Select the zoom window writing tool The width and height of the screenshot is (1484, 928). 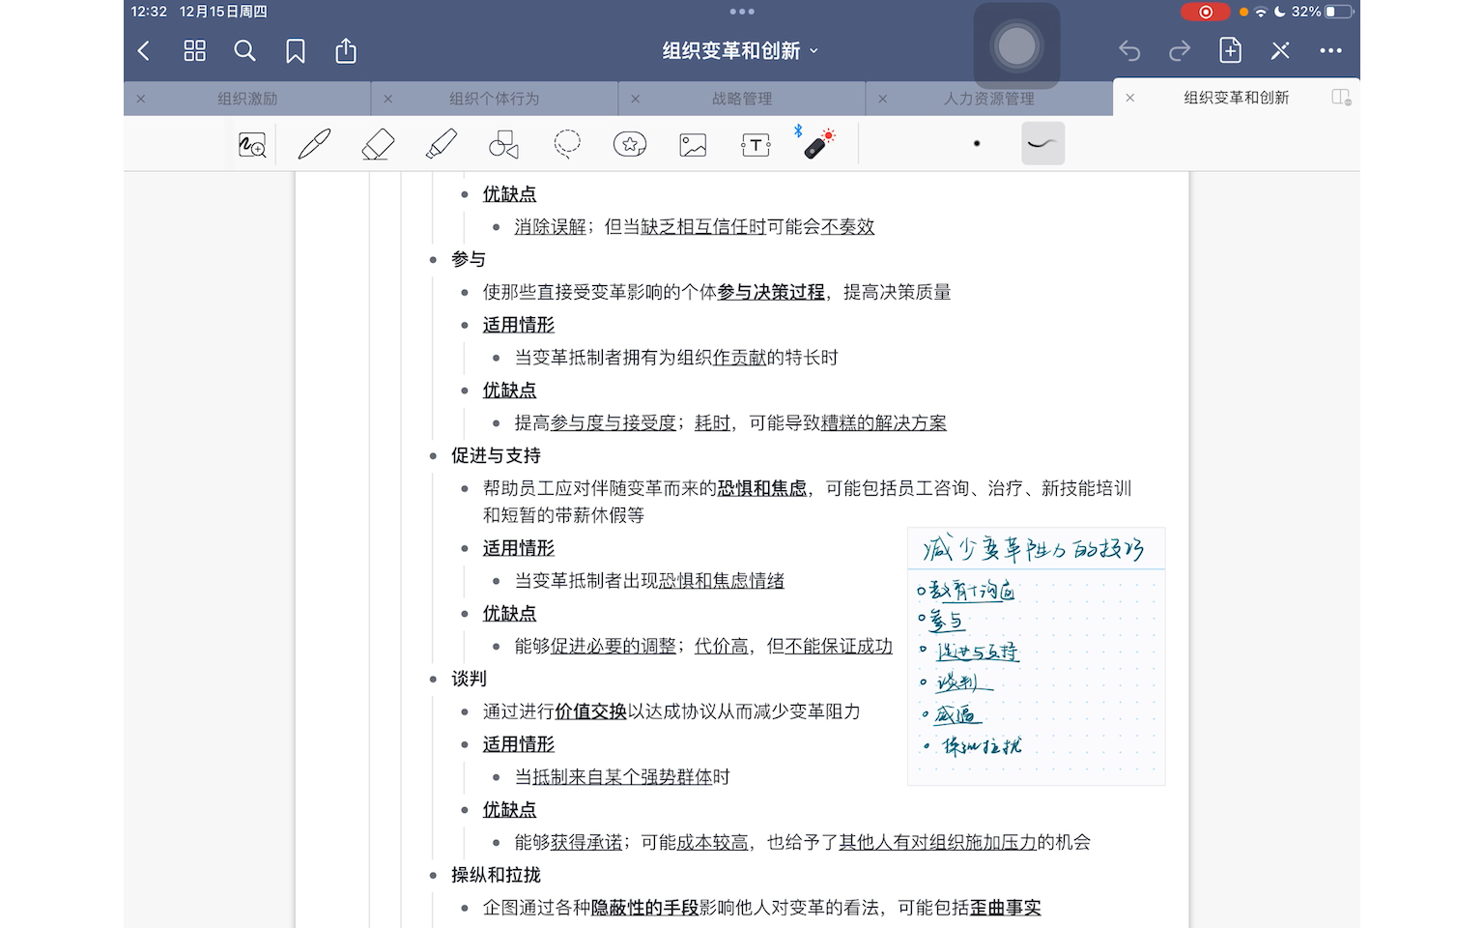(x=252, y=145)
